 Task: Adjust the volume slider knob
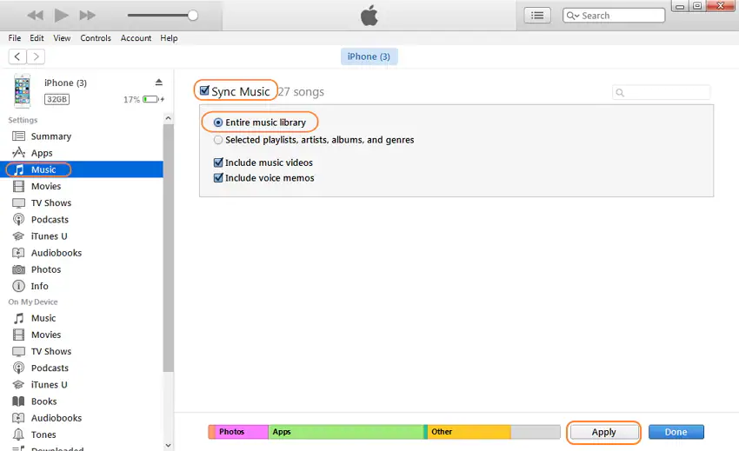[192, 16]
